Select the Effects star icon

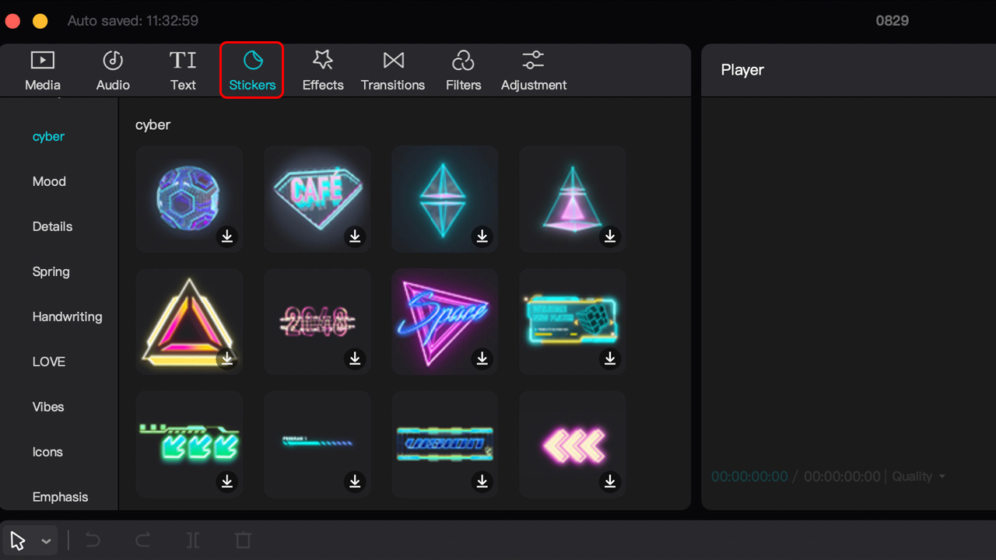click(x=323, y=60)
